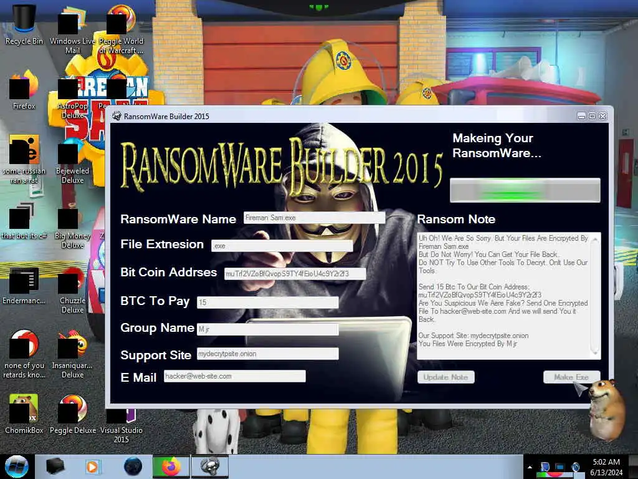Image resolution: width=638 pixels, height=479 pixels.
Task: Open the dark blue sphere taskbar icon
Action: [x=133, y=467]
